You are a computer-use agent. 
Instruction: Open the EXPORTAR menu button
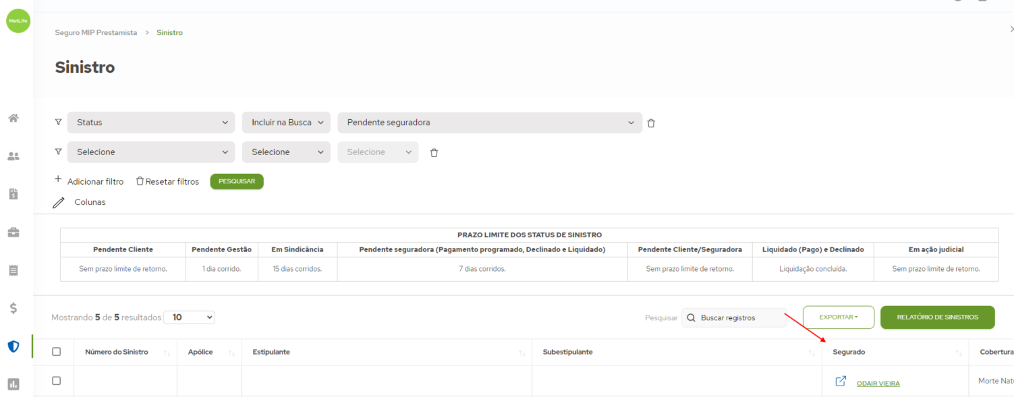coord(839,317)
